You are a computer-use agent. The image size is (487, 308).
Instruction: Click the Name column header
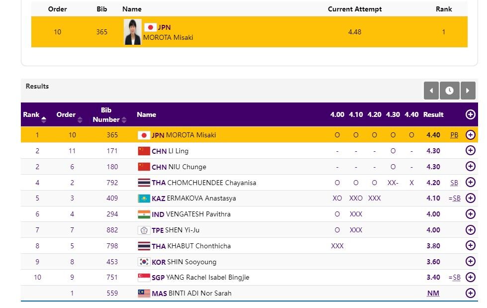point(146,114)
